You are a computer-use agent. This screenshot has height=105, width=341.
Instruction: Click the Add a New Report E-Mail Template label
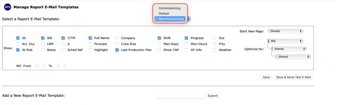34,95
